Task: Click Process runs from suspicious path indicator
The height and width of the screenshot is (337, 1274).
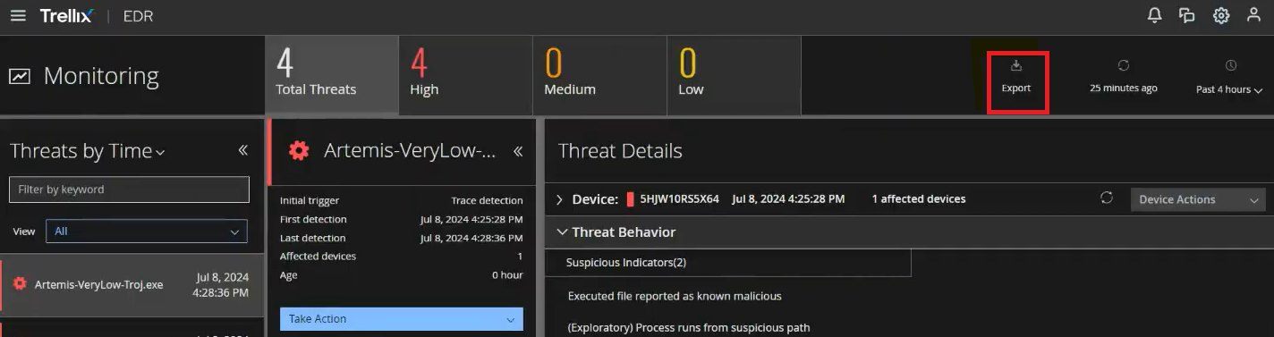Action: coord(689,328)
